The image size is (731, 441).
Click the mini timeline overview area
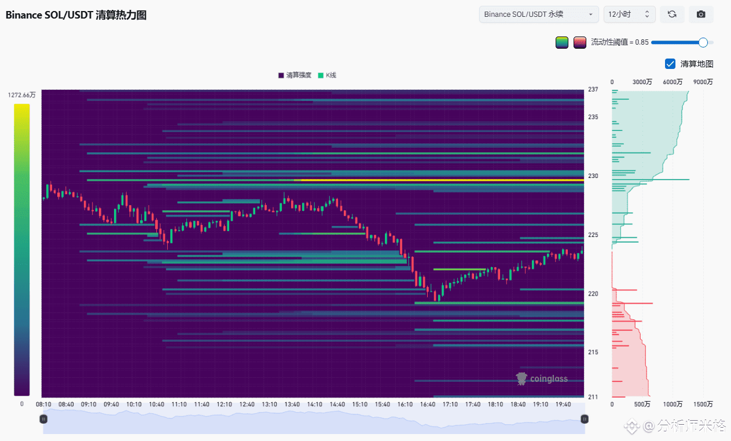pyautogui.click(x=314, y=421)
